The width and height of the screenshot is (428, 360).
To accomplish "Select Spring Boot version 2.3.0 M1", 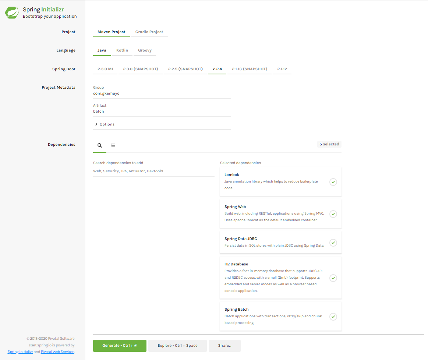I will 105,69.
